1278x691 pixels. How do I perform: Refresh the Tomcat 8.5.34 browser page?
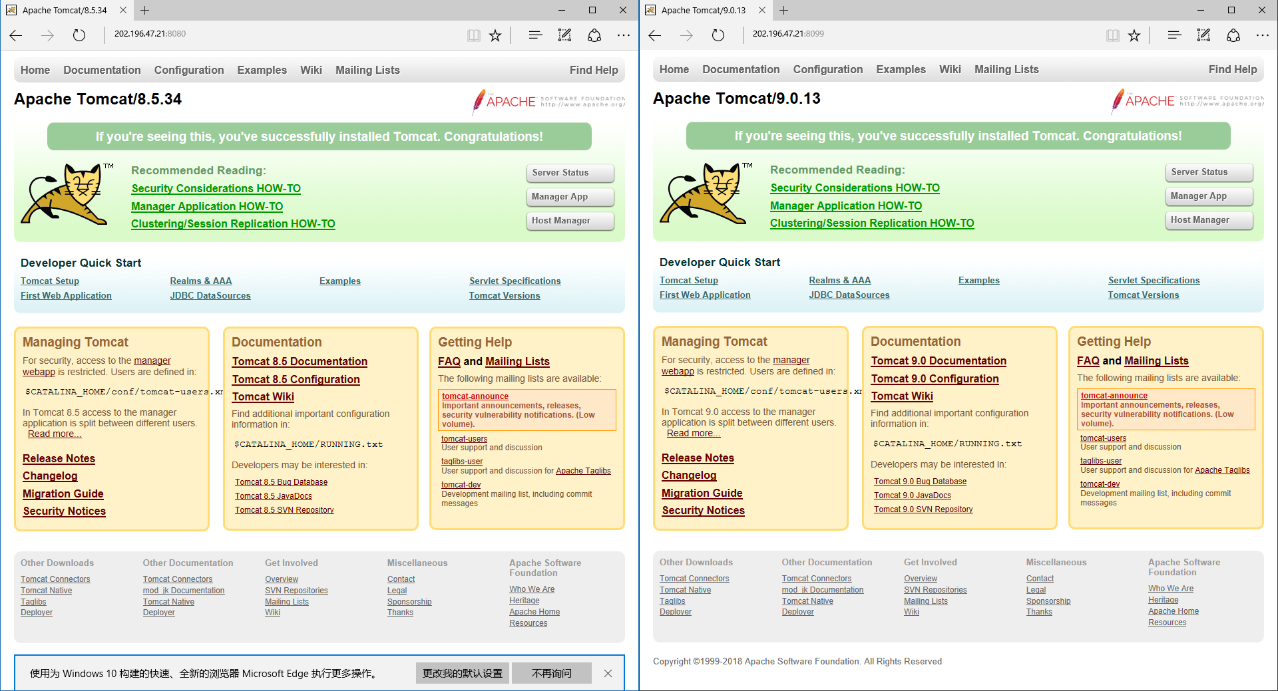coord(79,35)
